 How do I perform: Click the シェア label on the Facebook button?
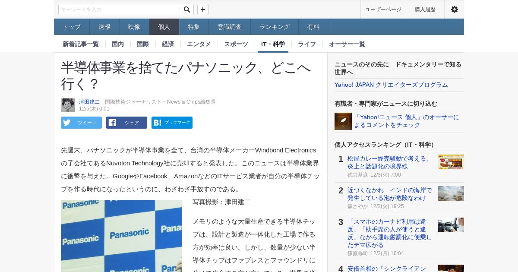click(132, 123)
